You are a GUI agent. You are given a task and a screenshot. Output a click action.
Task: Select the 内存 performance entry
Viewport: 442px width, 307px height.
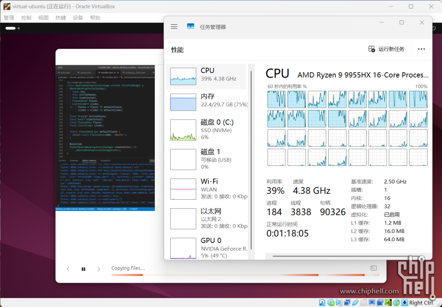click(x=207, y=101)
